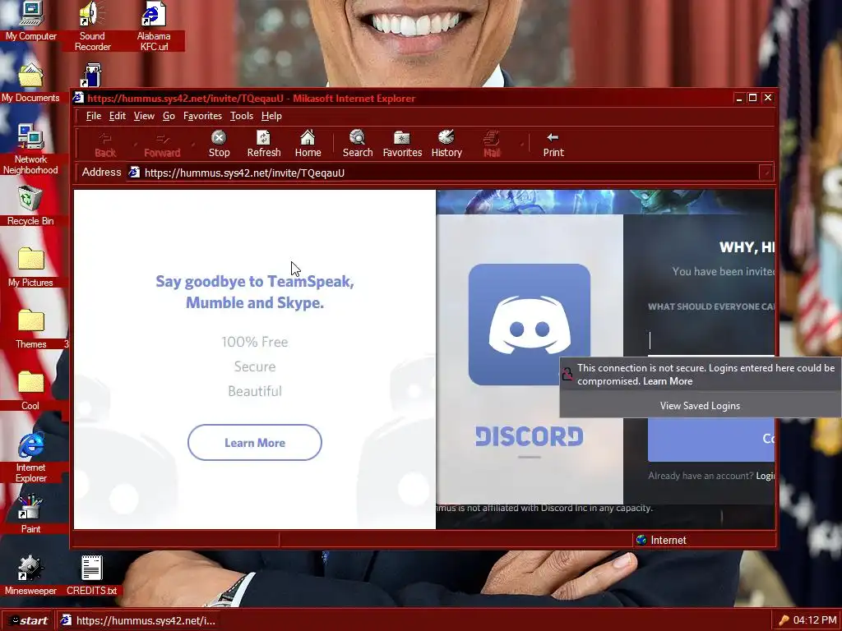842x631 pixels.
Task: Click the Forward toolbar button
Action: pyautogui.click(x=162, y=145)
